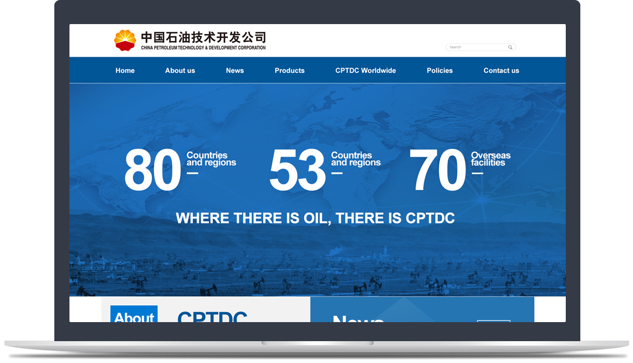Open the News navigation item
The image size is (633, 363).
click(235, 70)
